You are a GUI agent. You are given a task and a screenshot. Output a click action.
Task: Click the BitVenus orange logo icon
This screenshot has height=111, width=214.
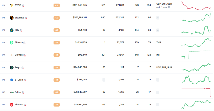(x=12, y=18)
